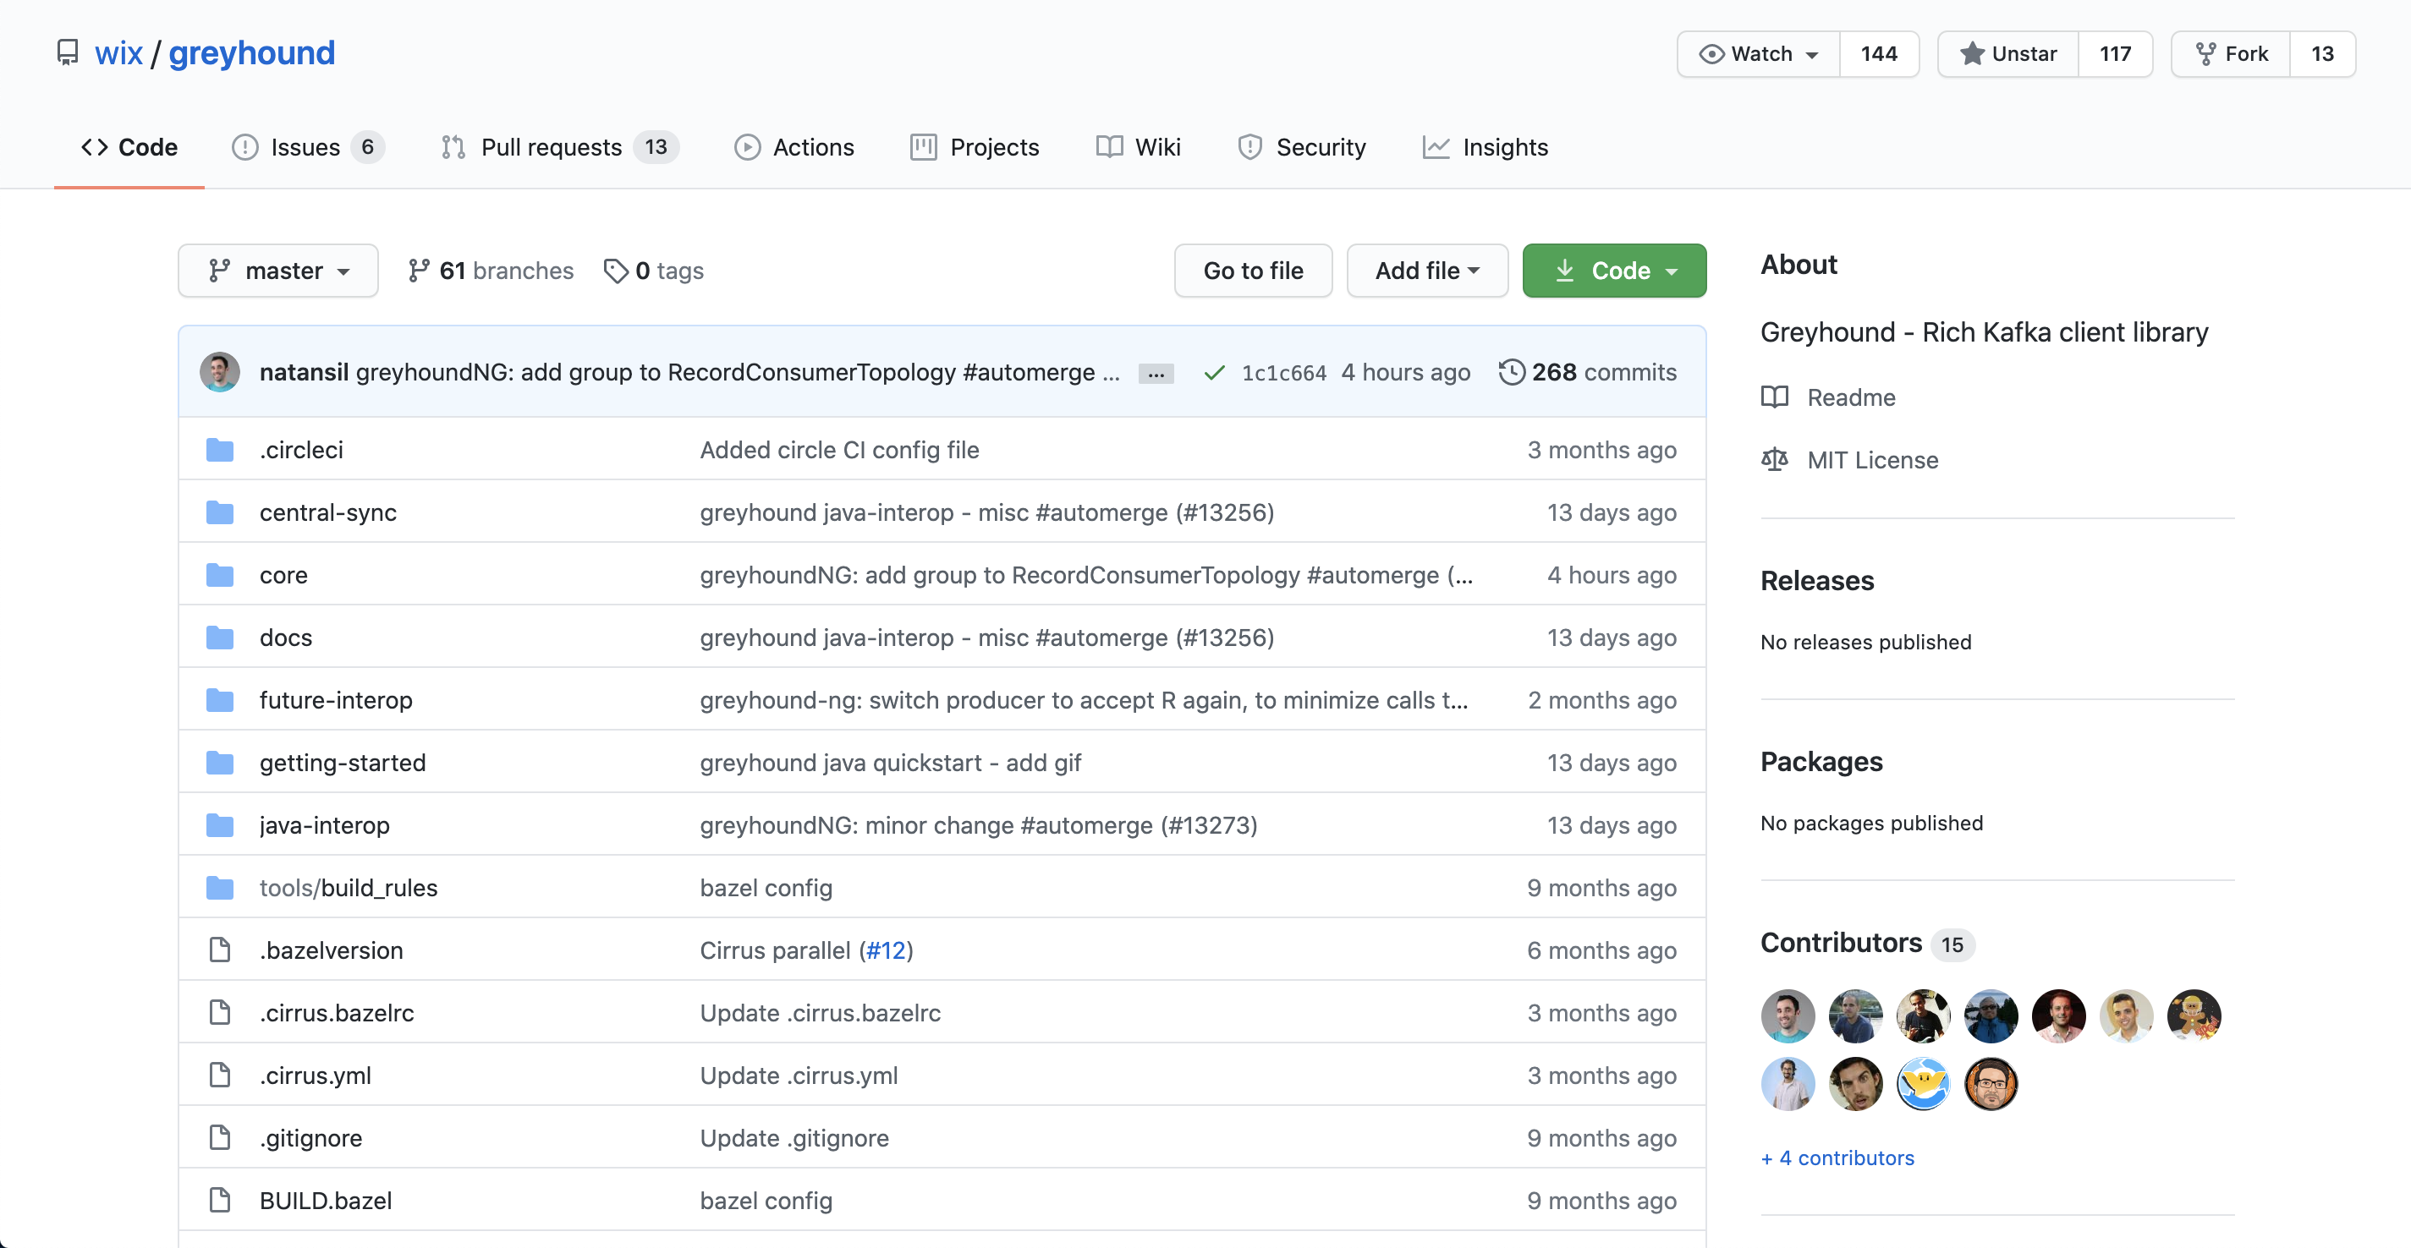Click the .gitignore file icon
2411x1248 pixels.
220,1137
